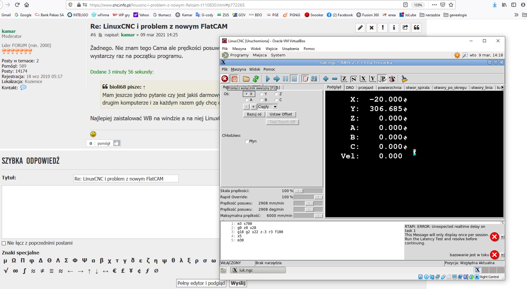Open Firefox page actions three-dots menu

[x=434, y=5]
